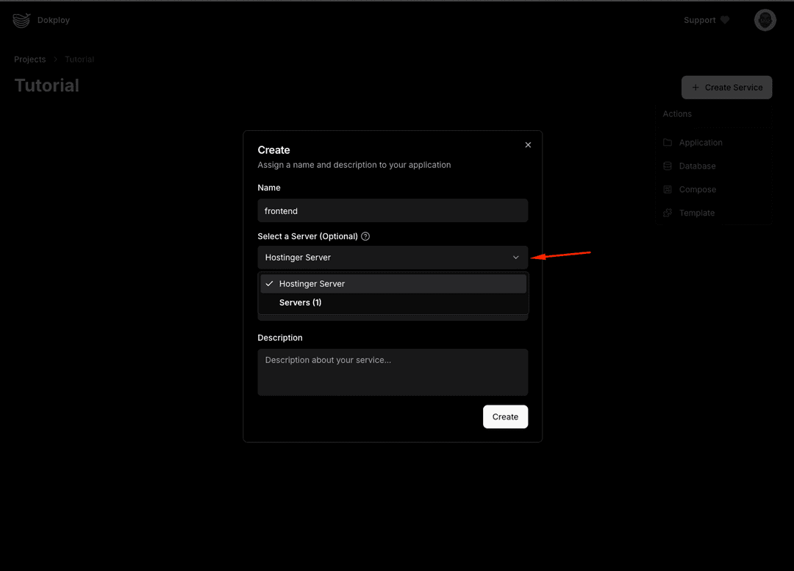Click the Dokploy logo icon
The height and width of the screenshot is (571, 794).
[21, 20]
